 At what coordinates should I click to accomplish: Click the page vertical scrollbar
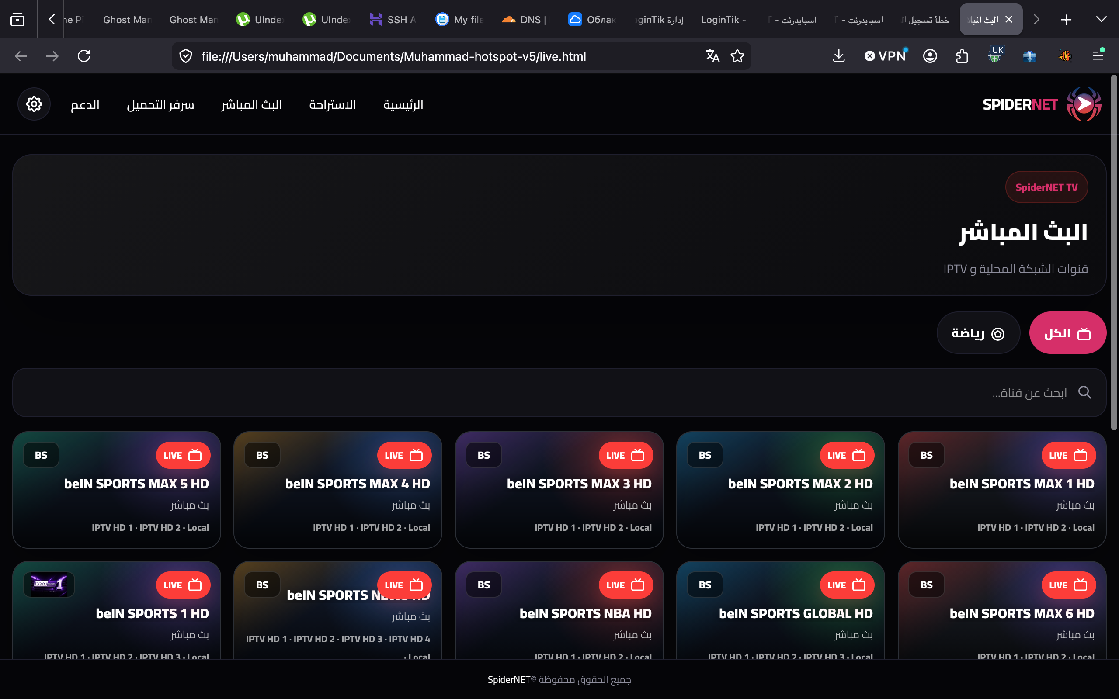point(1114,253)
